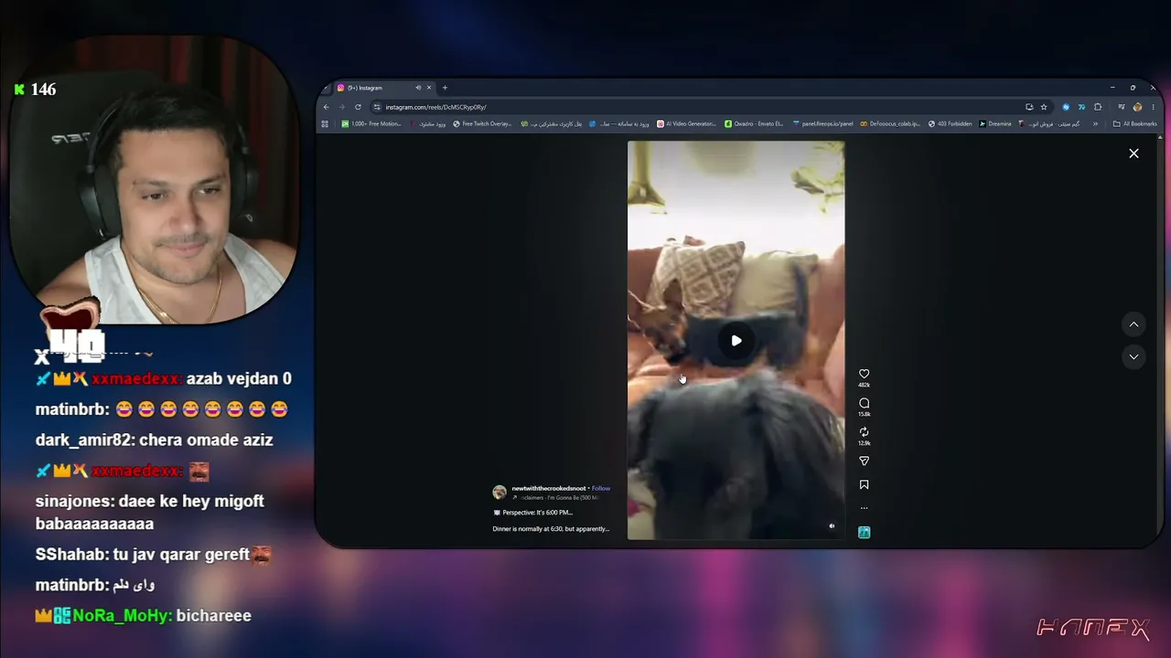
Task: Open comments on the Instagram reel
Action: 864,403
